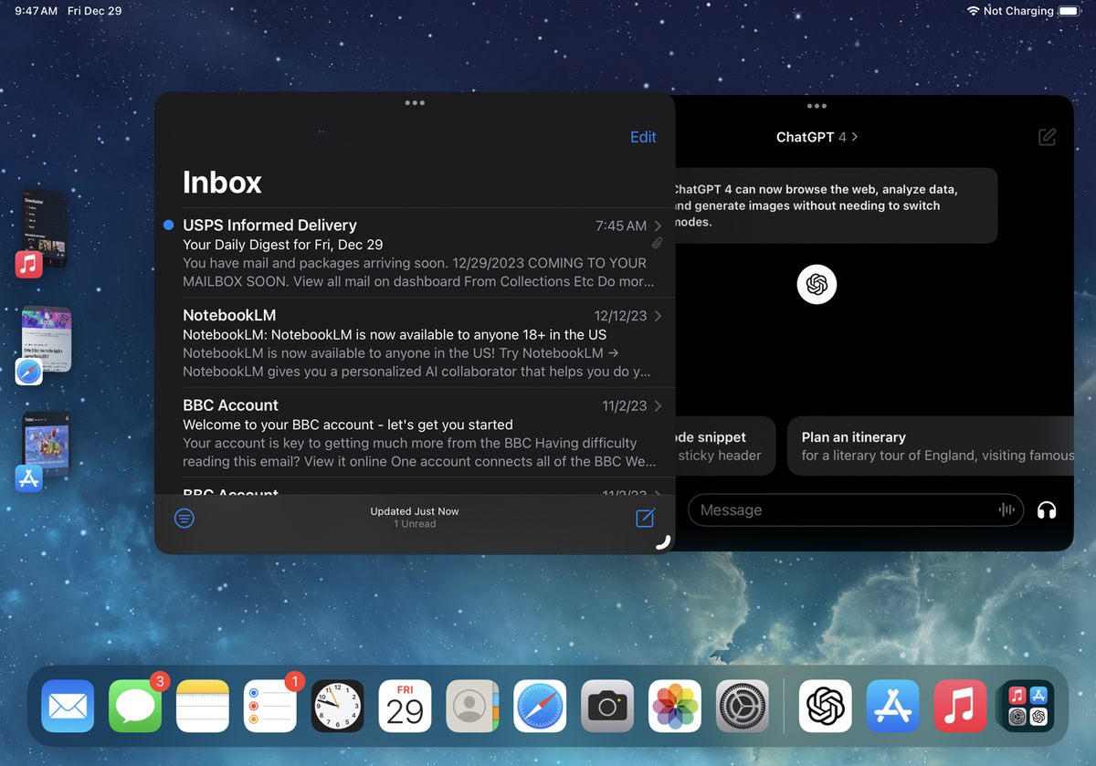Open Clock from the Dock

tap(338, 706)
